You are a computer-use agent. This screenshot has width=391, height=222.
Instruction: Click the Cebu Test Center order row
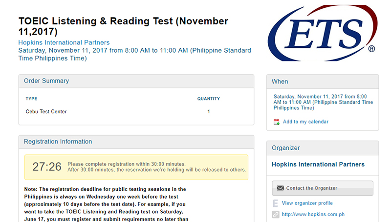136,112
